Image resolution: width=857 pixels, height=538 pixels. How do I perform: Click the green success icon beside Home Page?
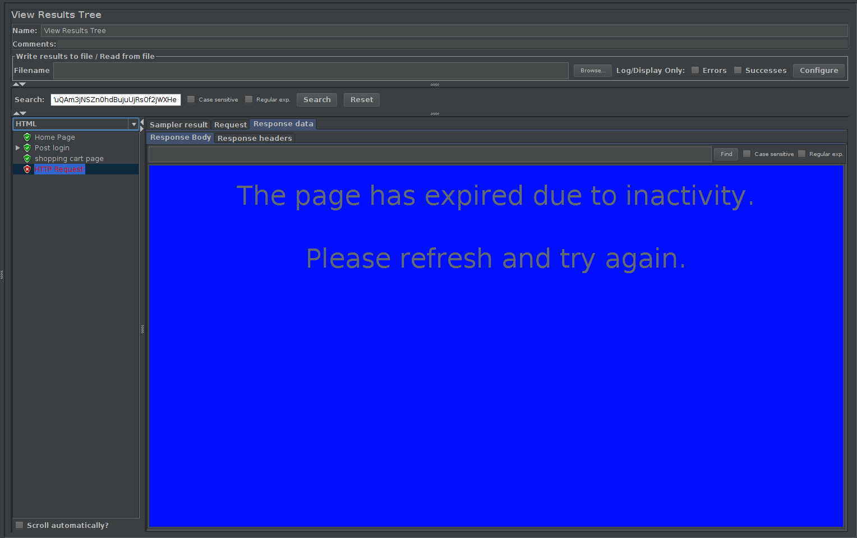coord(27,137)
